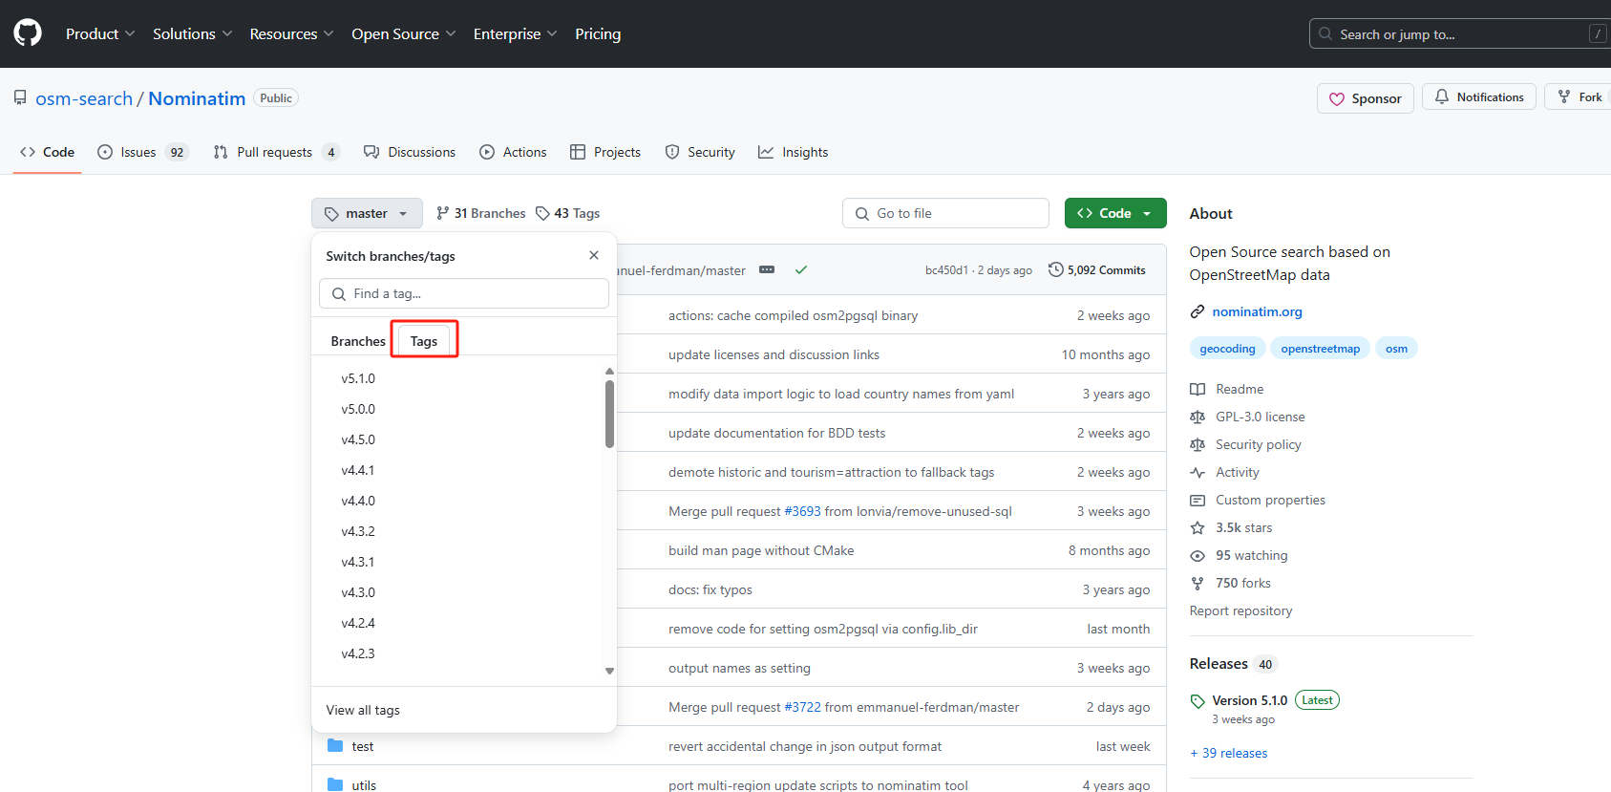The height and width of the screenshot is (792, 1611).
Task: Click the geocoding topic tag
Action: click(1227, 349)
